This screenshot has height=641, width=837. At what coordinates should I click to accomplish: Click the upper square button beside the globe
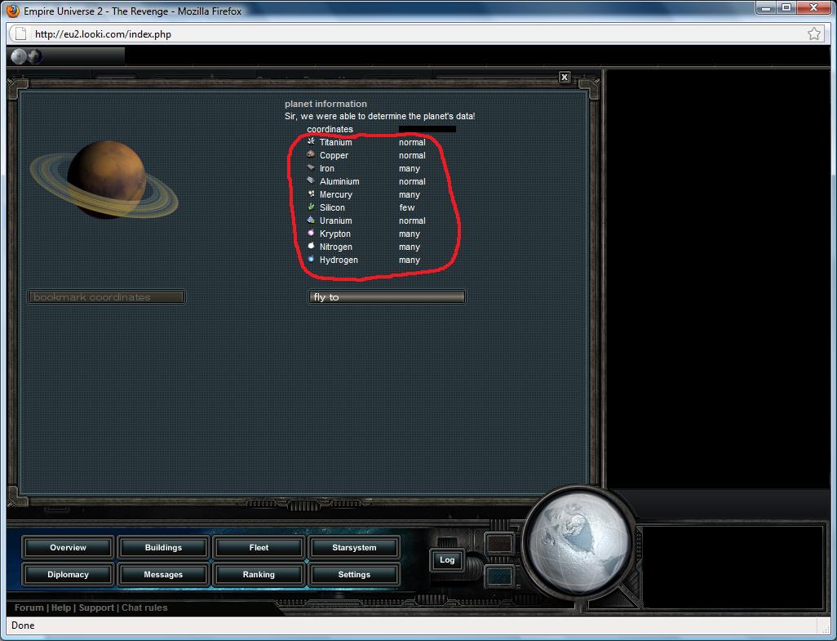pos(499,543)
